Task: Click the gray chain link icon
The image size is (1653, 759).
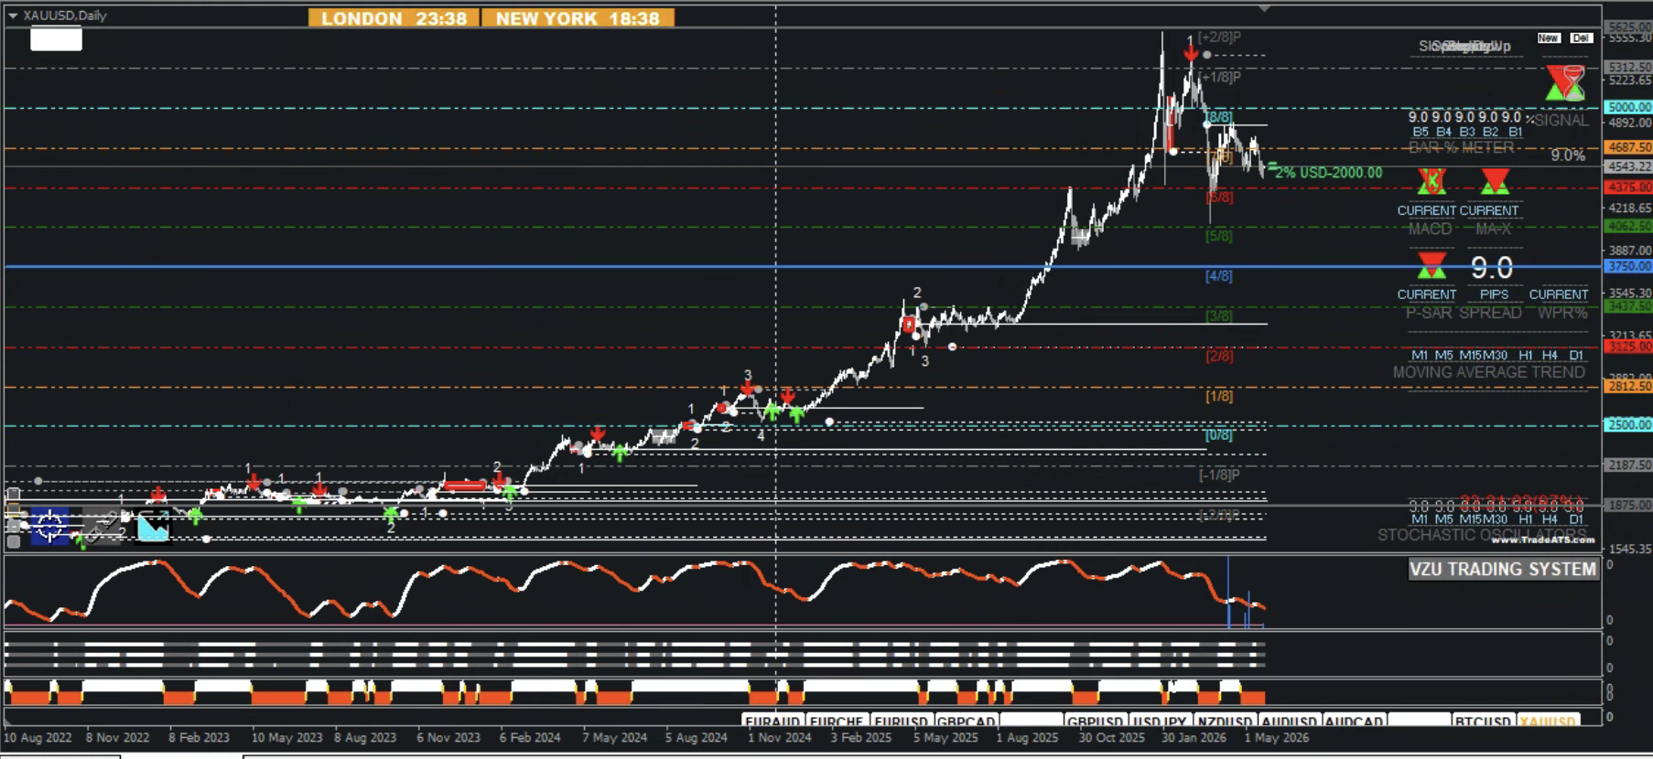Action: 102,526
